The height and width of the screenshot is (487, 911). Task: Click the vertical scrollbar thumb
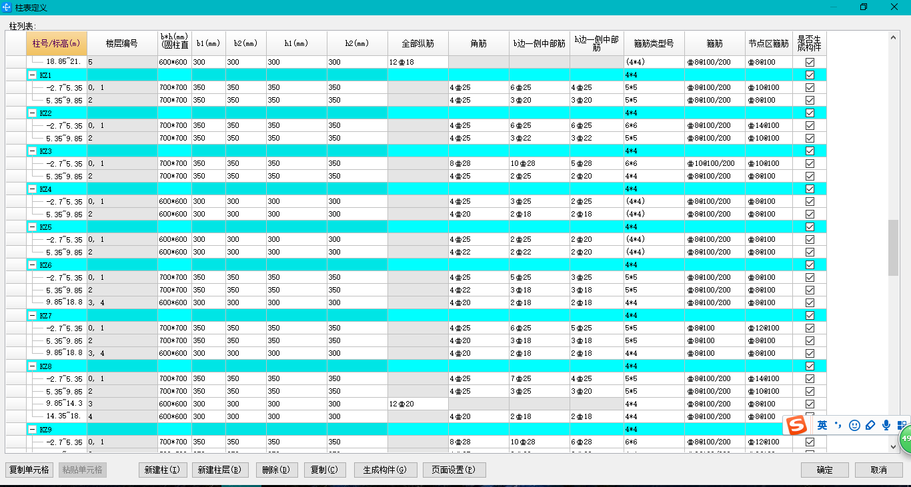[x=894, y=248]
